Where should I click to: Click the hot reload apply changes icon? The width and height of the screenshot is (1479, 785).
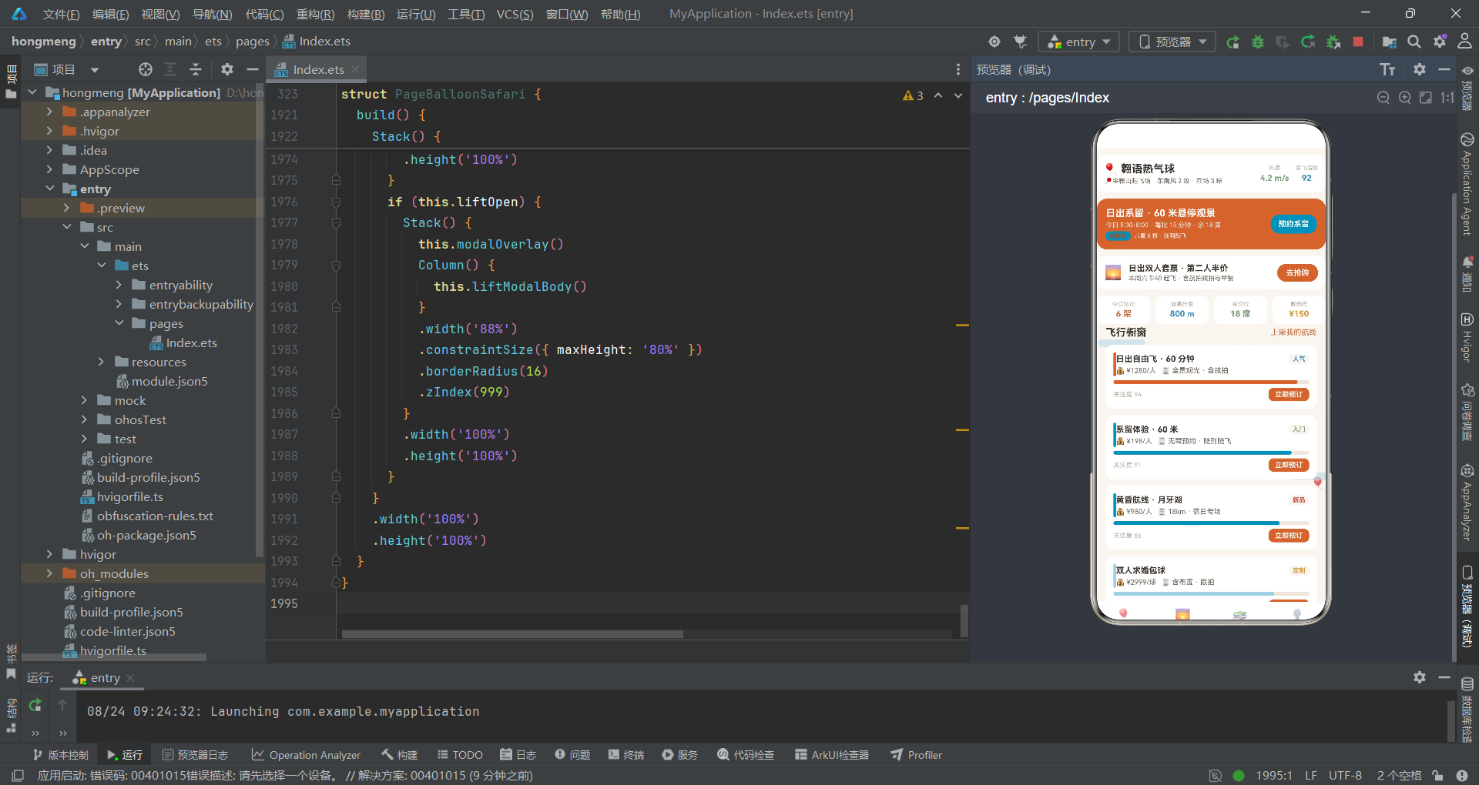[x=1308, y=42]
